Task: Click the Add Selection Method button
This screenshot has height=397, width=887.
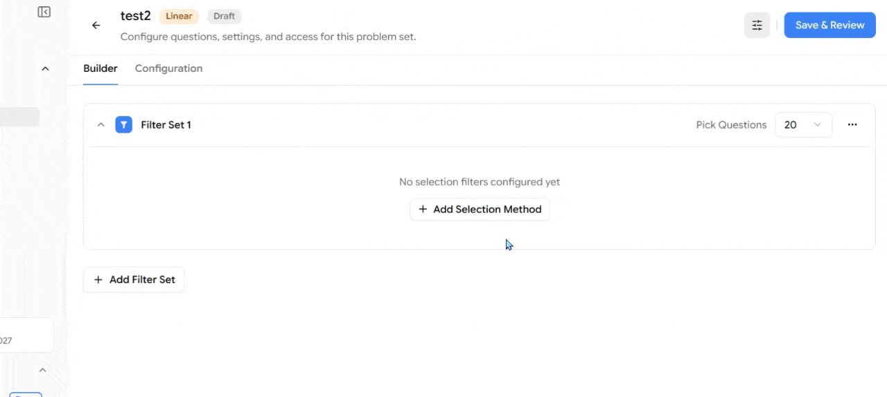Action: 480,209
